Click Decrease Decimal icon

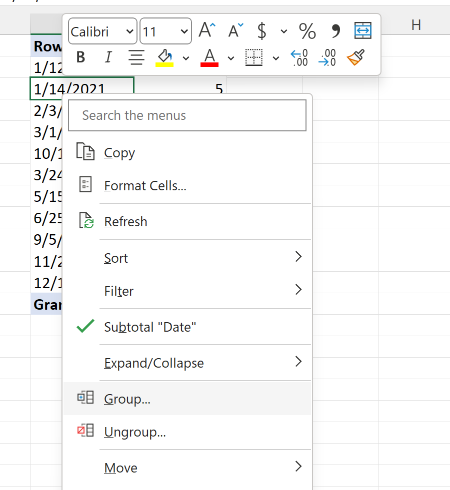(x=327, y=57)
